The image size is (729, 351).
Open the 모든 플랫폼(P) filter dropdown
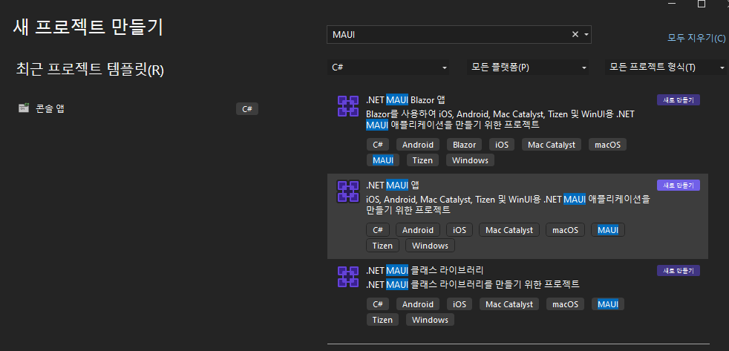528,67
